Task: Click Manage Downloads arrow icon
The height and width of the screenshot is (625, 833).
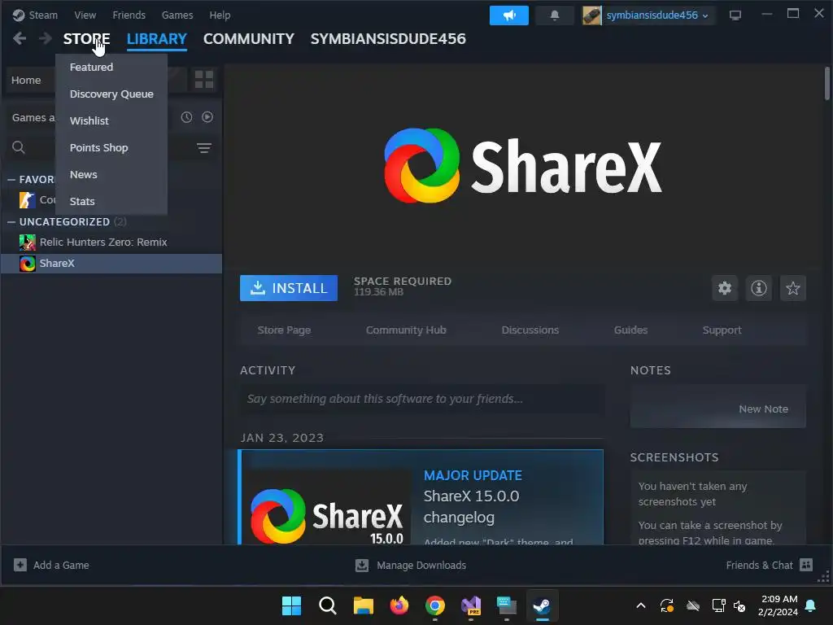Action: (x=362, y=565)
